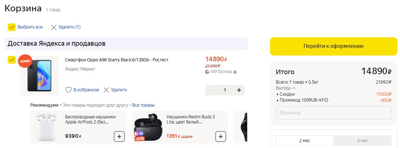Toggle the 'Выбрать все' checkbox
This screenshot has height=148, width=400.
point(12,27)
